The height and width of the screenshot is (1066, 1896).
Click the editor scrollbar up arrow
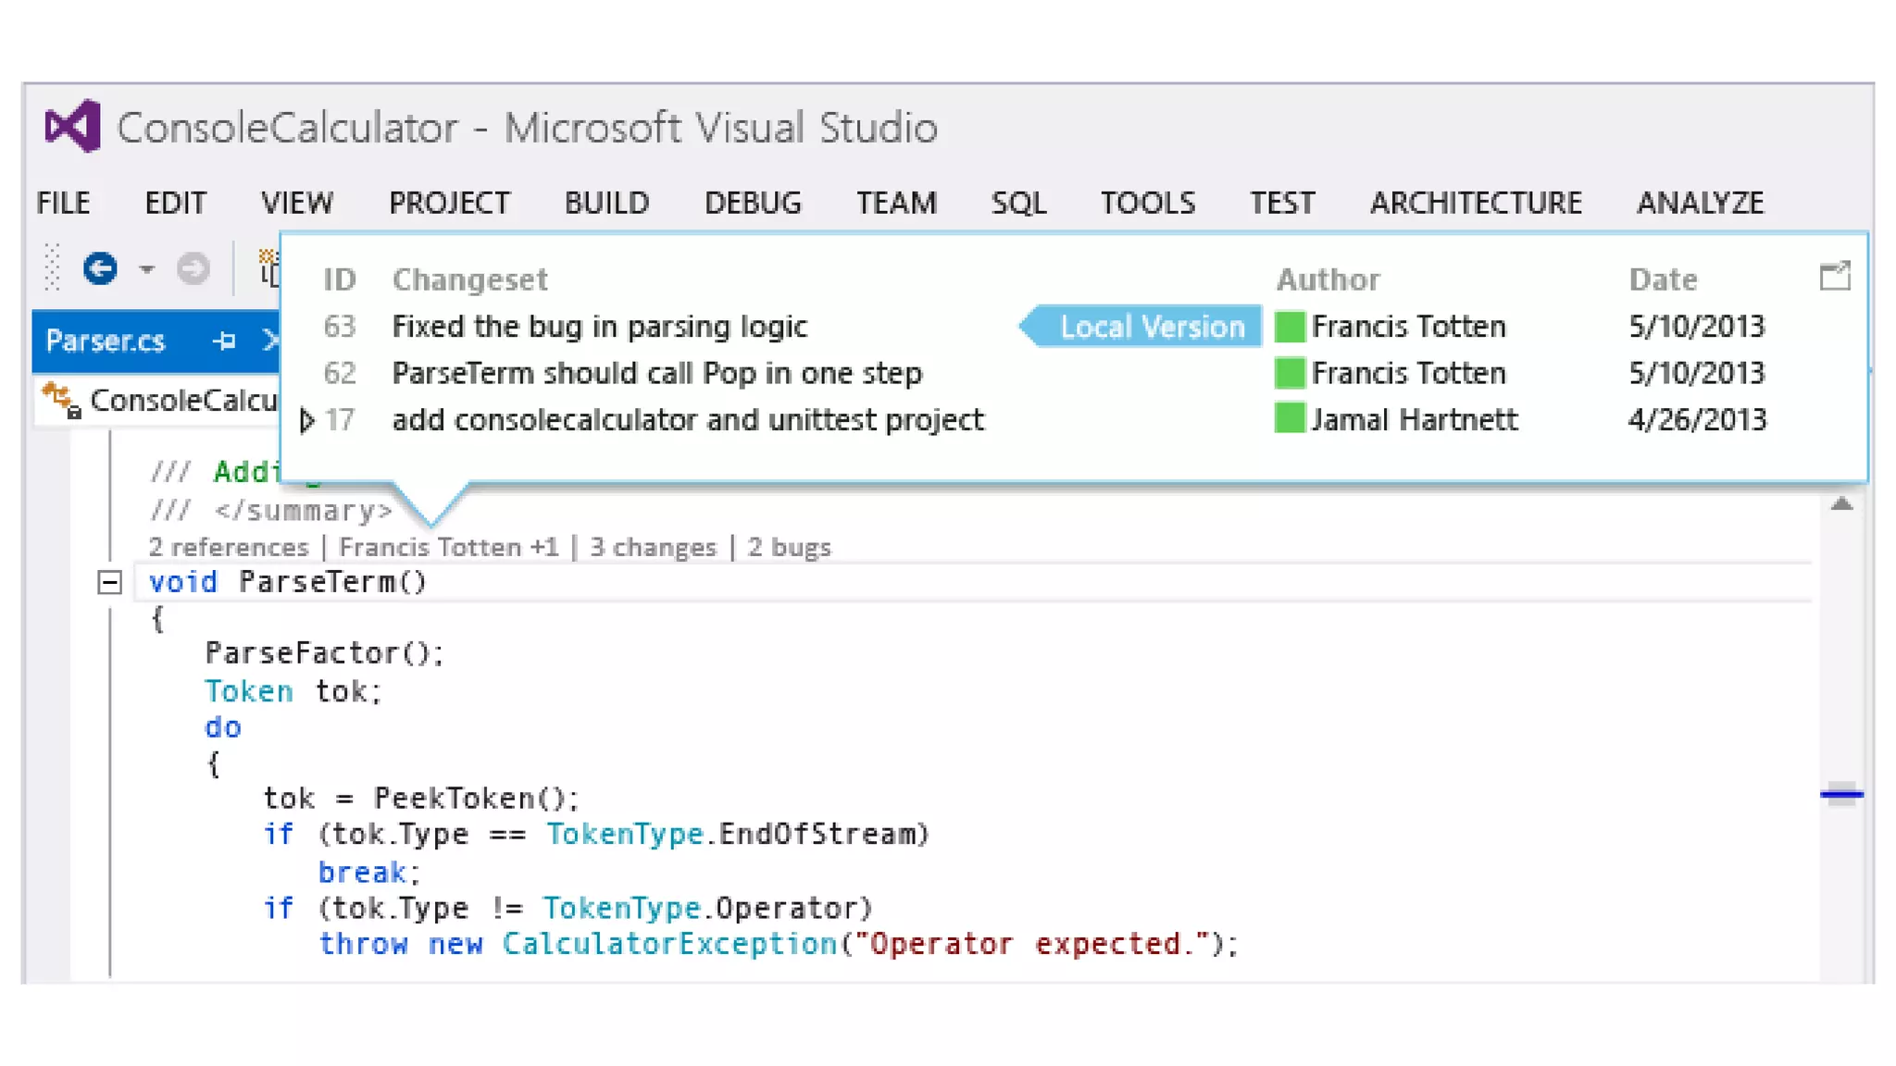pyautogui.click(x=1841, y=504)
